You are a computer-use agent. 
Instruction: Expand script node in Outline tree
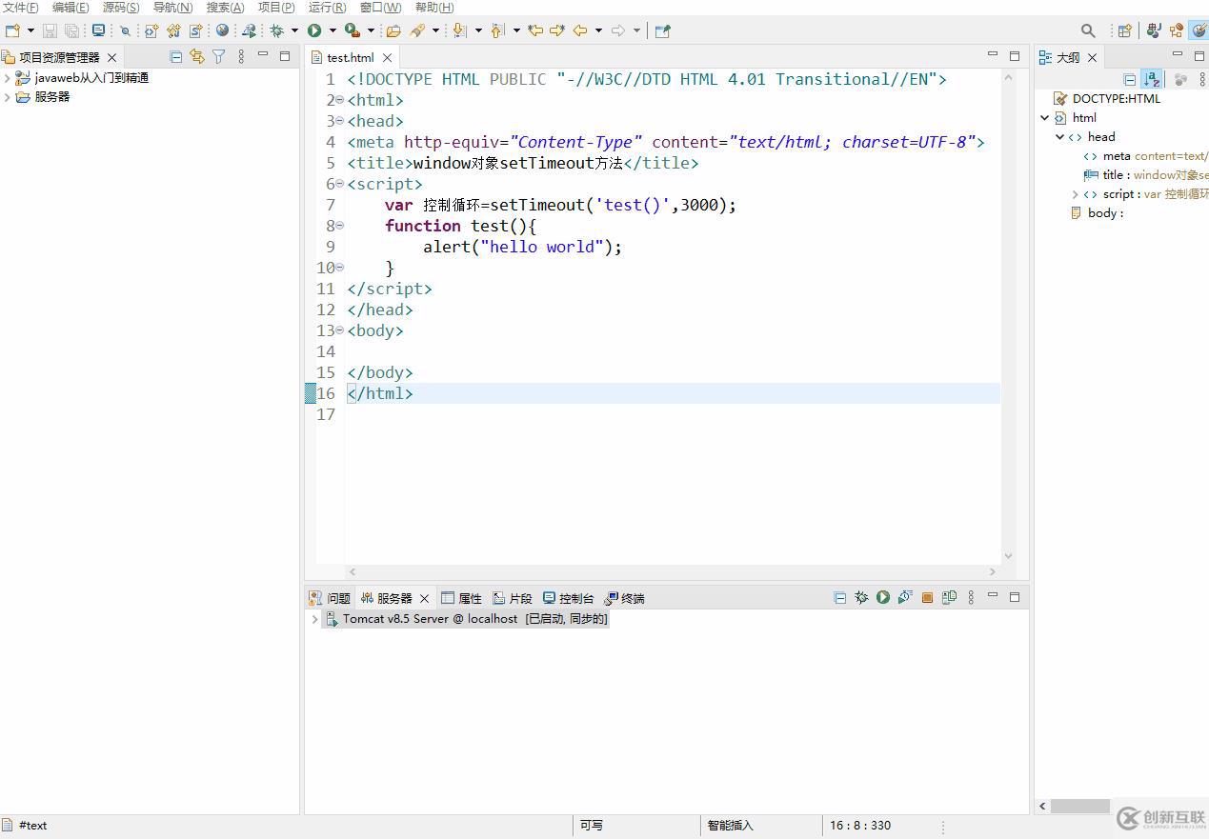pyautogui.click(x=1075, y=194)
